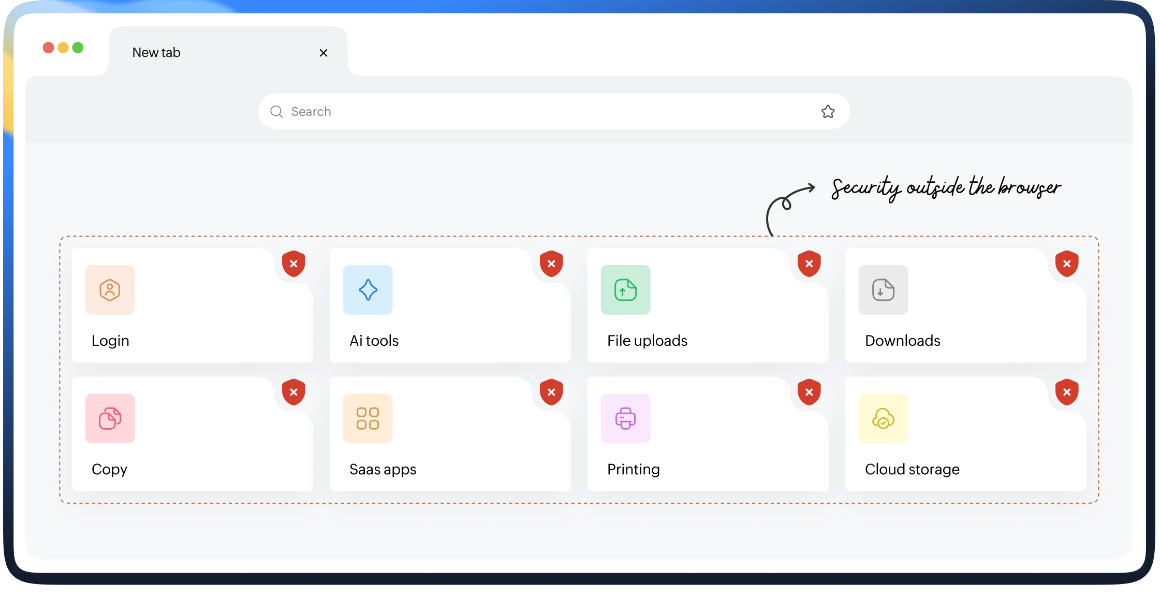Click red shield badge on Printing card

tap(809, 392)
